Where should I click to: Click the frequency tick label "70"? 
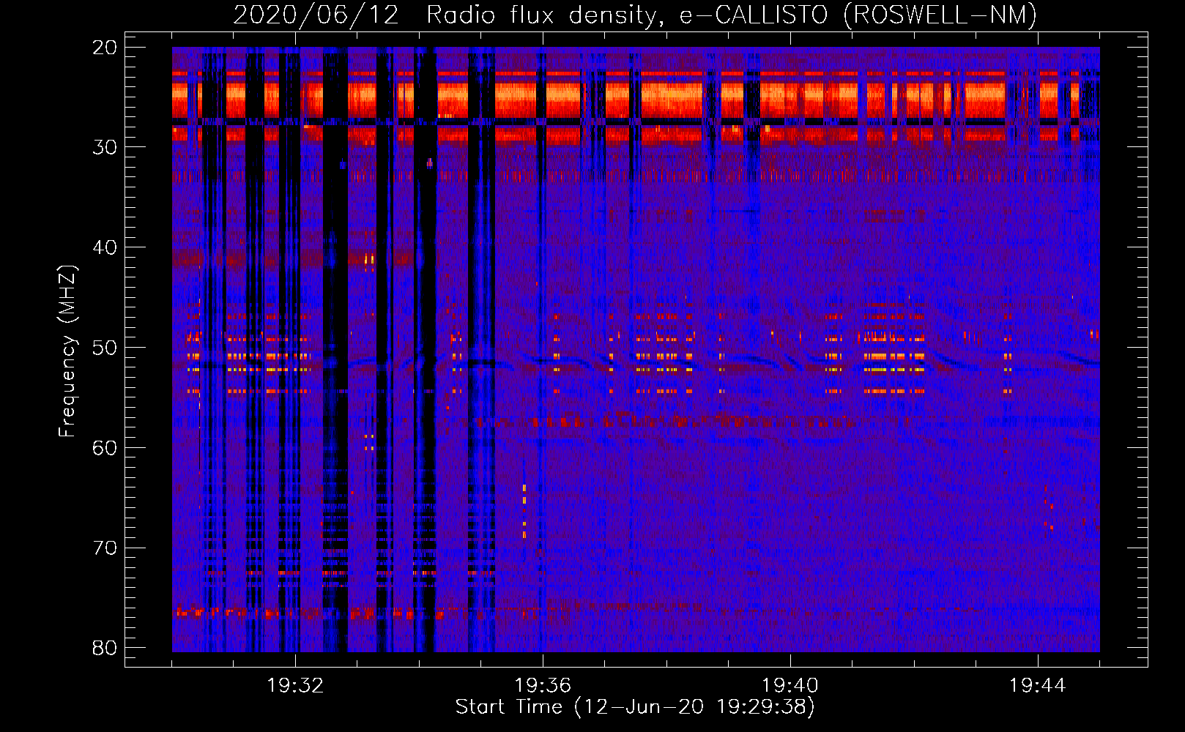click(x=105, y=548)
